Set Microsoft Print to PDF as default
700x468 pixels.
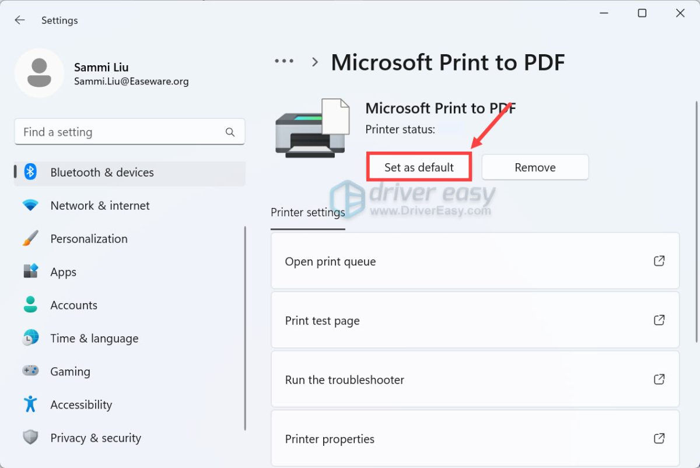pyautogui.click(x=419, y=167)
